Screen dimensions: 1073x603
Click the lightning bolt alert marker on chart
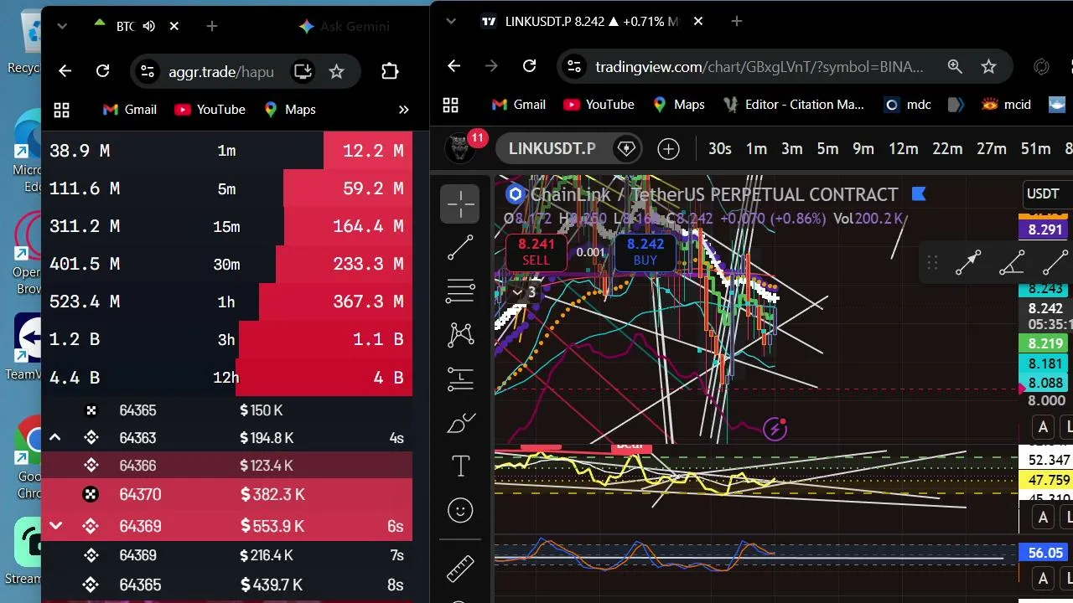[x=775, y=429]
